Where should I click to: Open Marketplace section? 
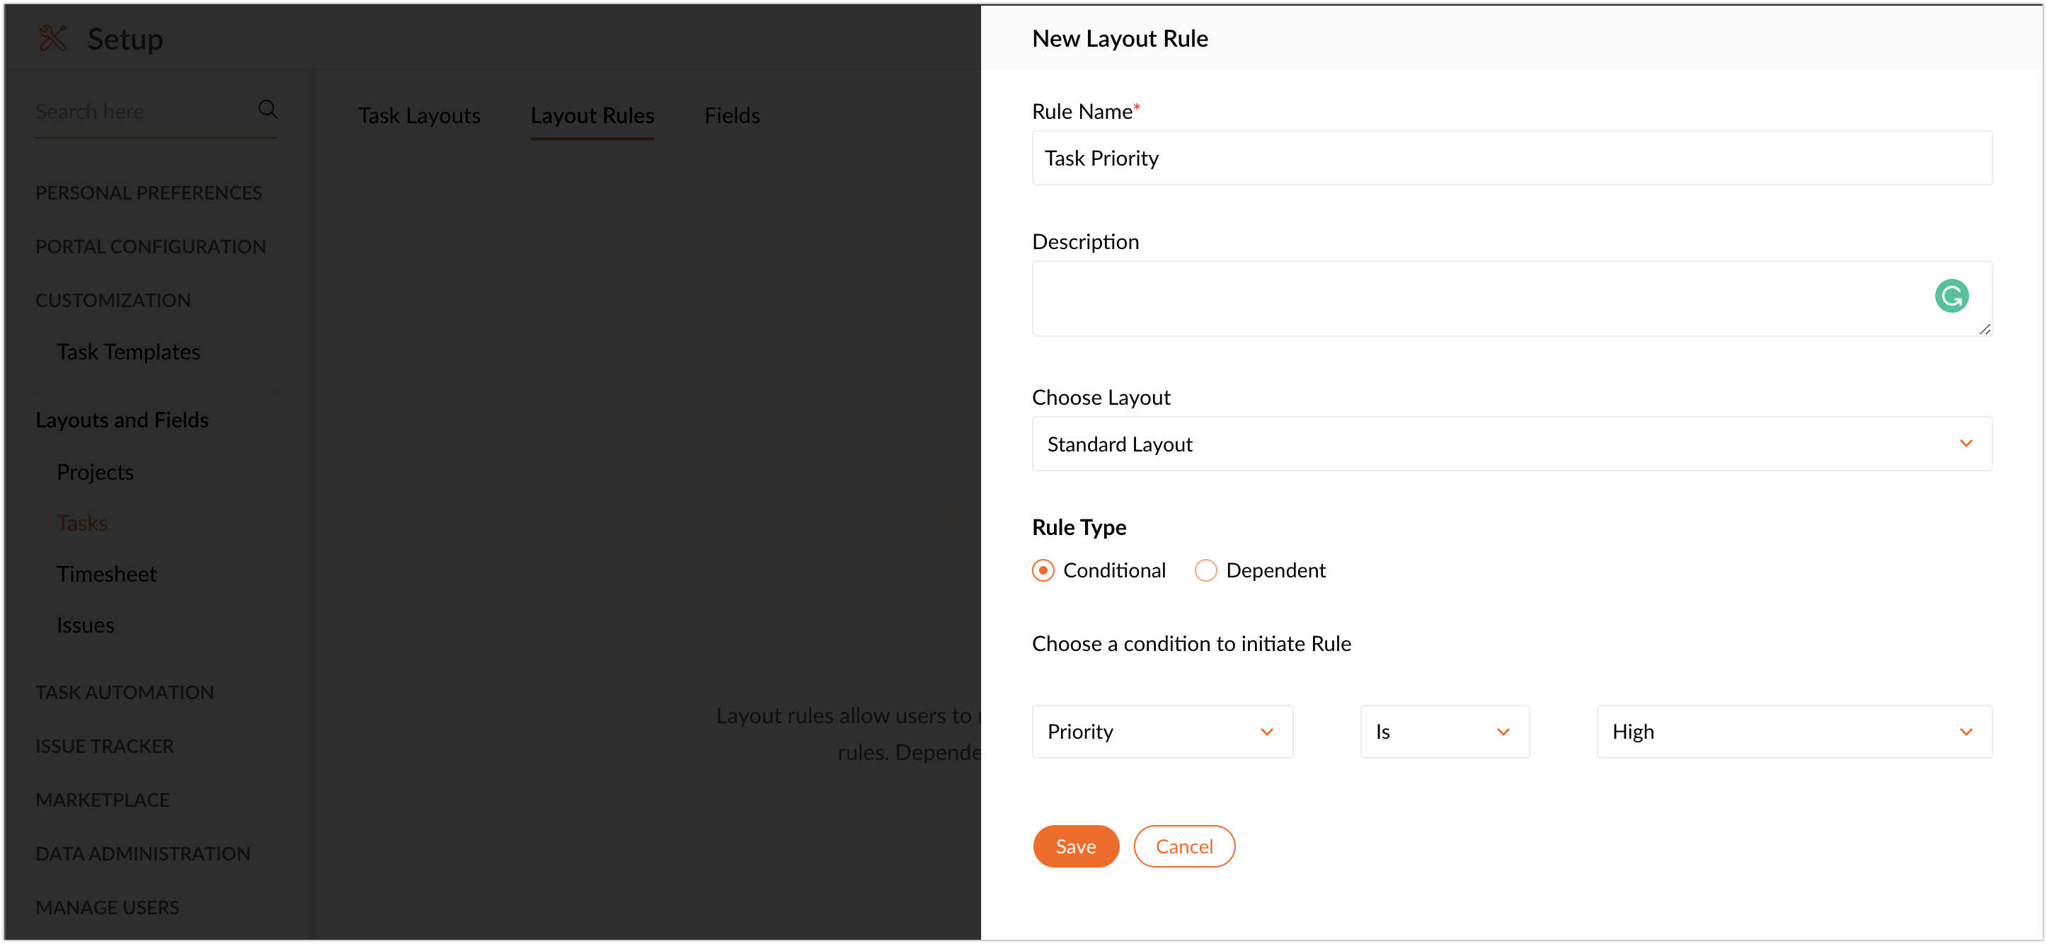tap(103, 800)
